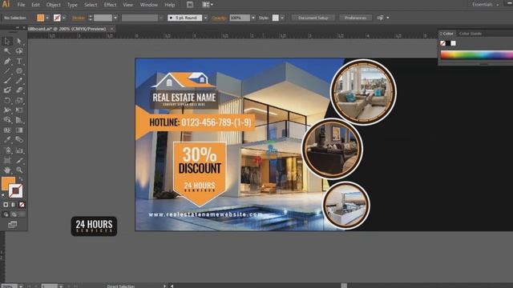Screen dimensions: 513x288
Task: Open the align options dropdown after Preferences
Action: pos(388,18)
